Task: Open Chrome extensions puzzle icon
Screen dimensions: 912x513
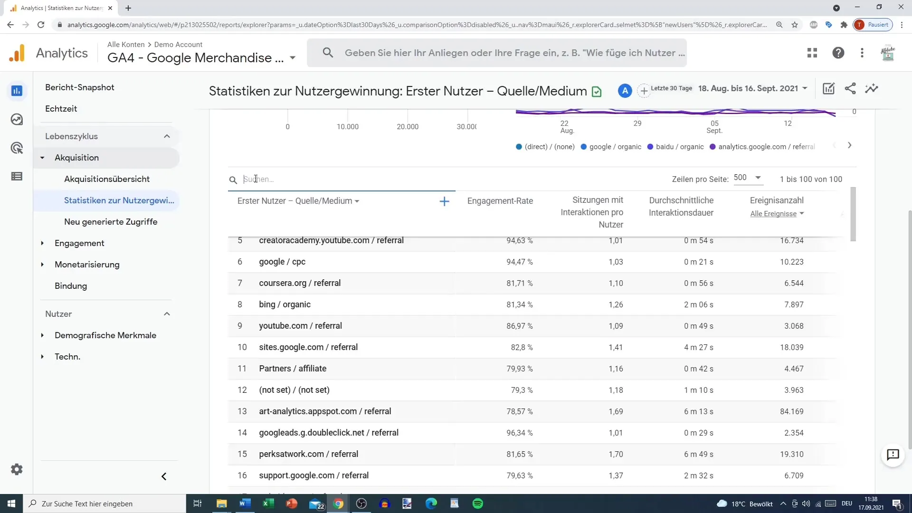Action: point(844,25)
